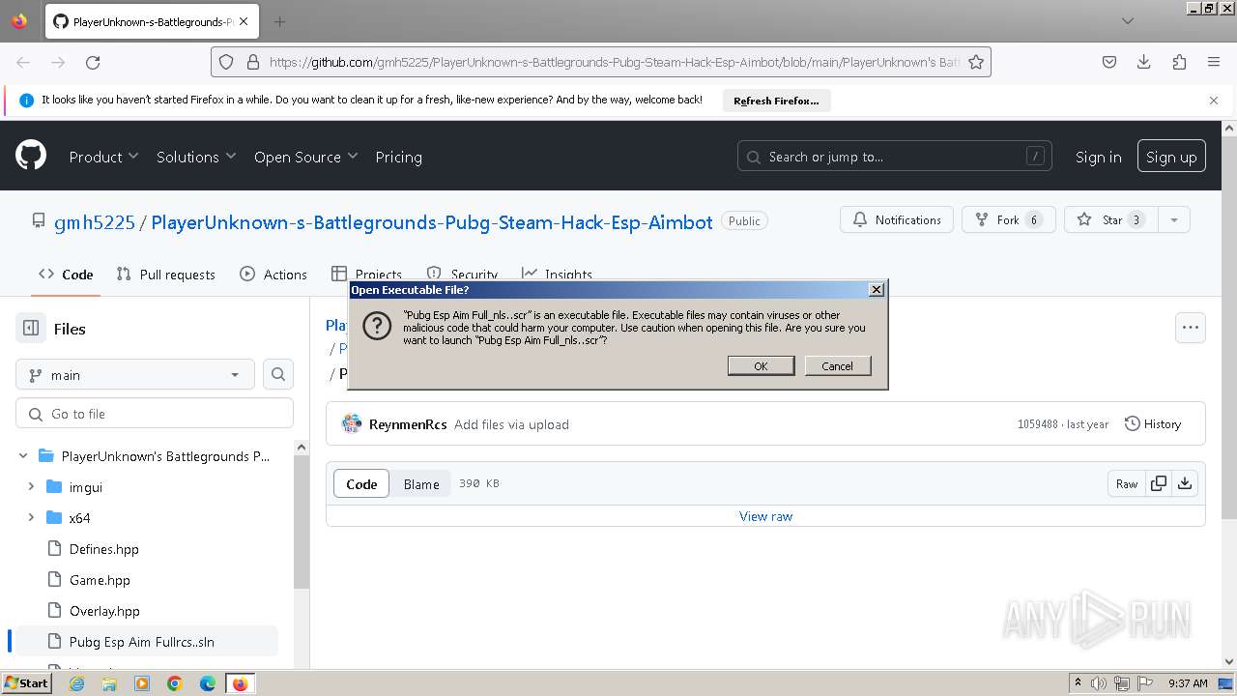Download raw file icon

[1185, 484]
